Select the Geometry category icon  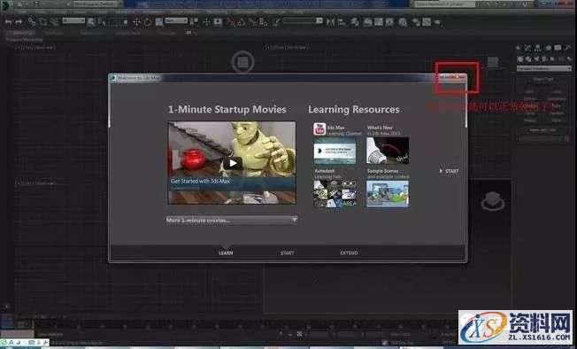pos(520,58)
